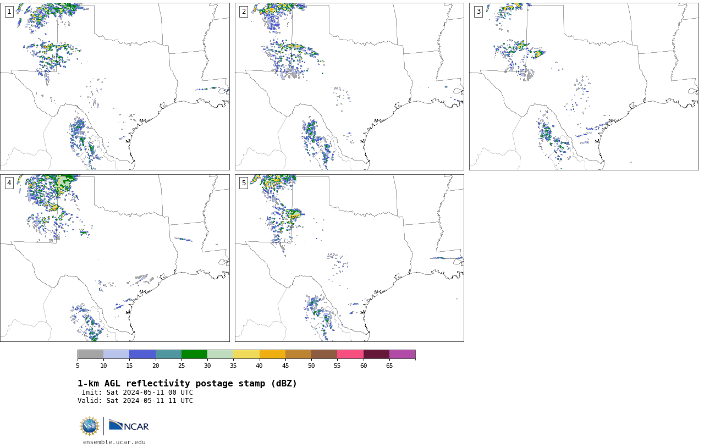Screen dimensions: 704x448
Task: Click the light blue 10-15 dBZ swatch
Action: [116, 354]
